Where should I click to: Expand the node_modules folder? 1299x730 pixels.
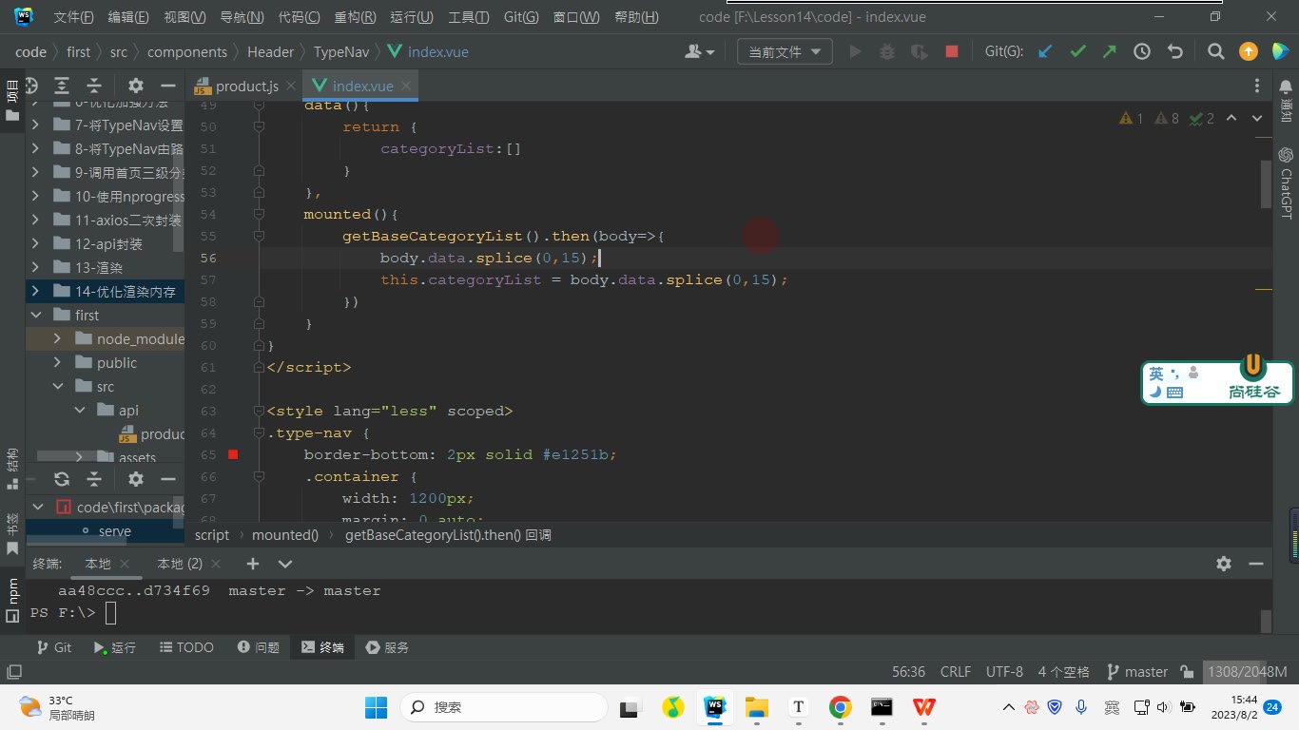(x=57, y=339)
